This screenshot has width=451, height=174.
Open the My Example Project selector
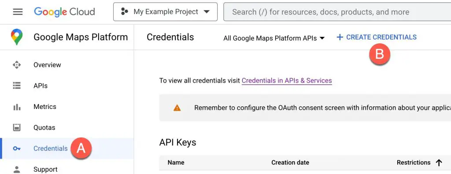166,12
